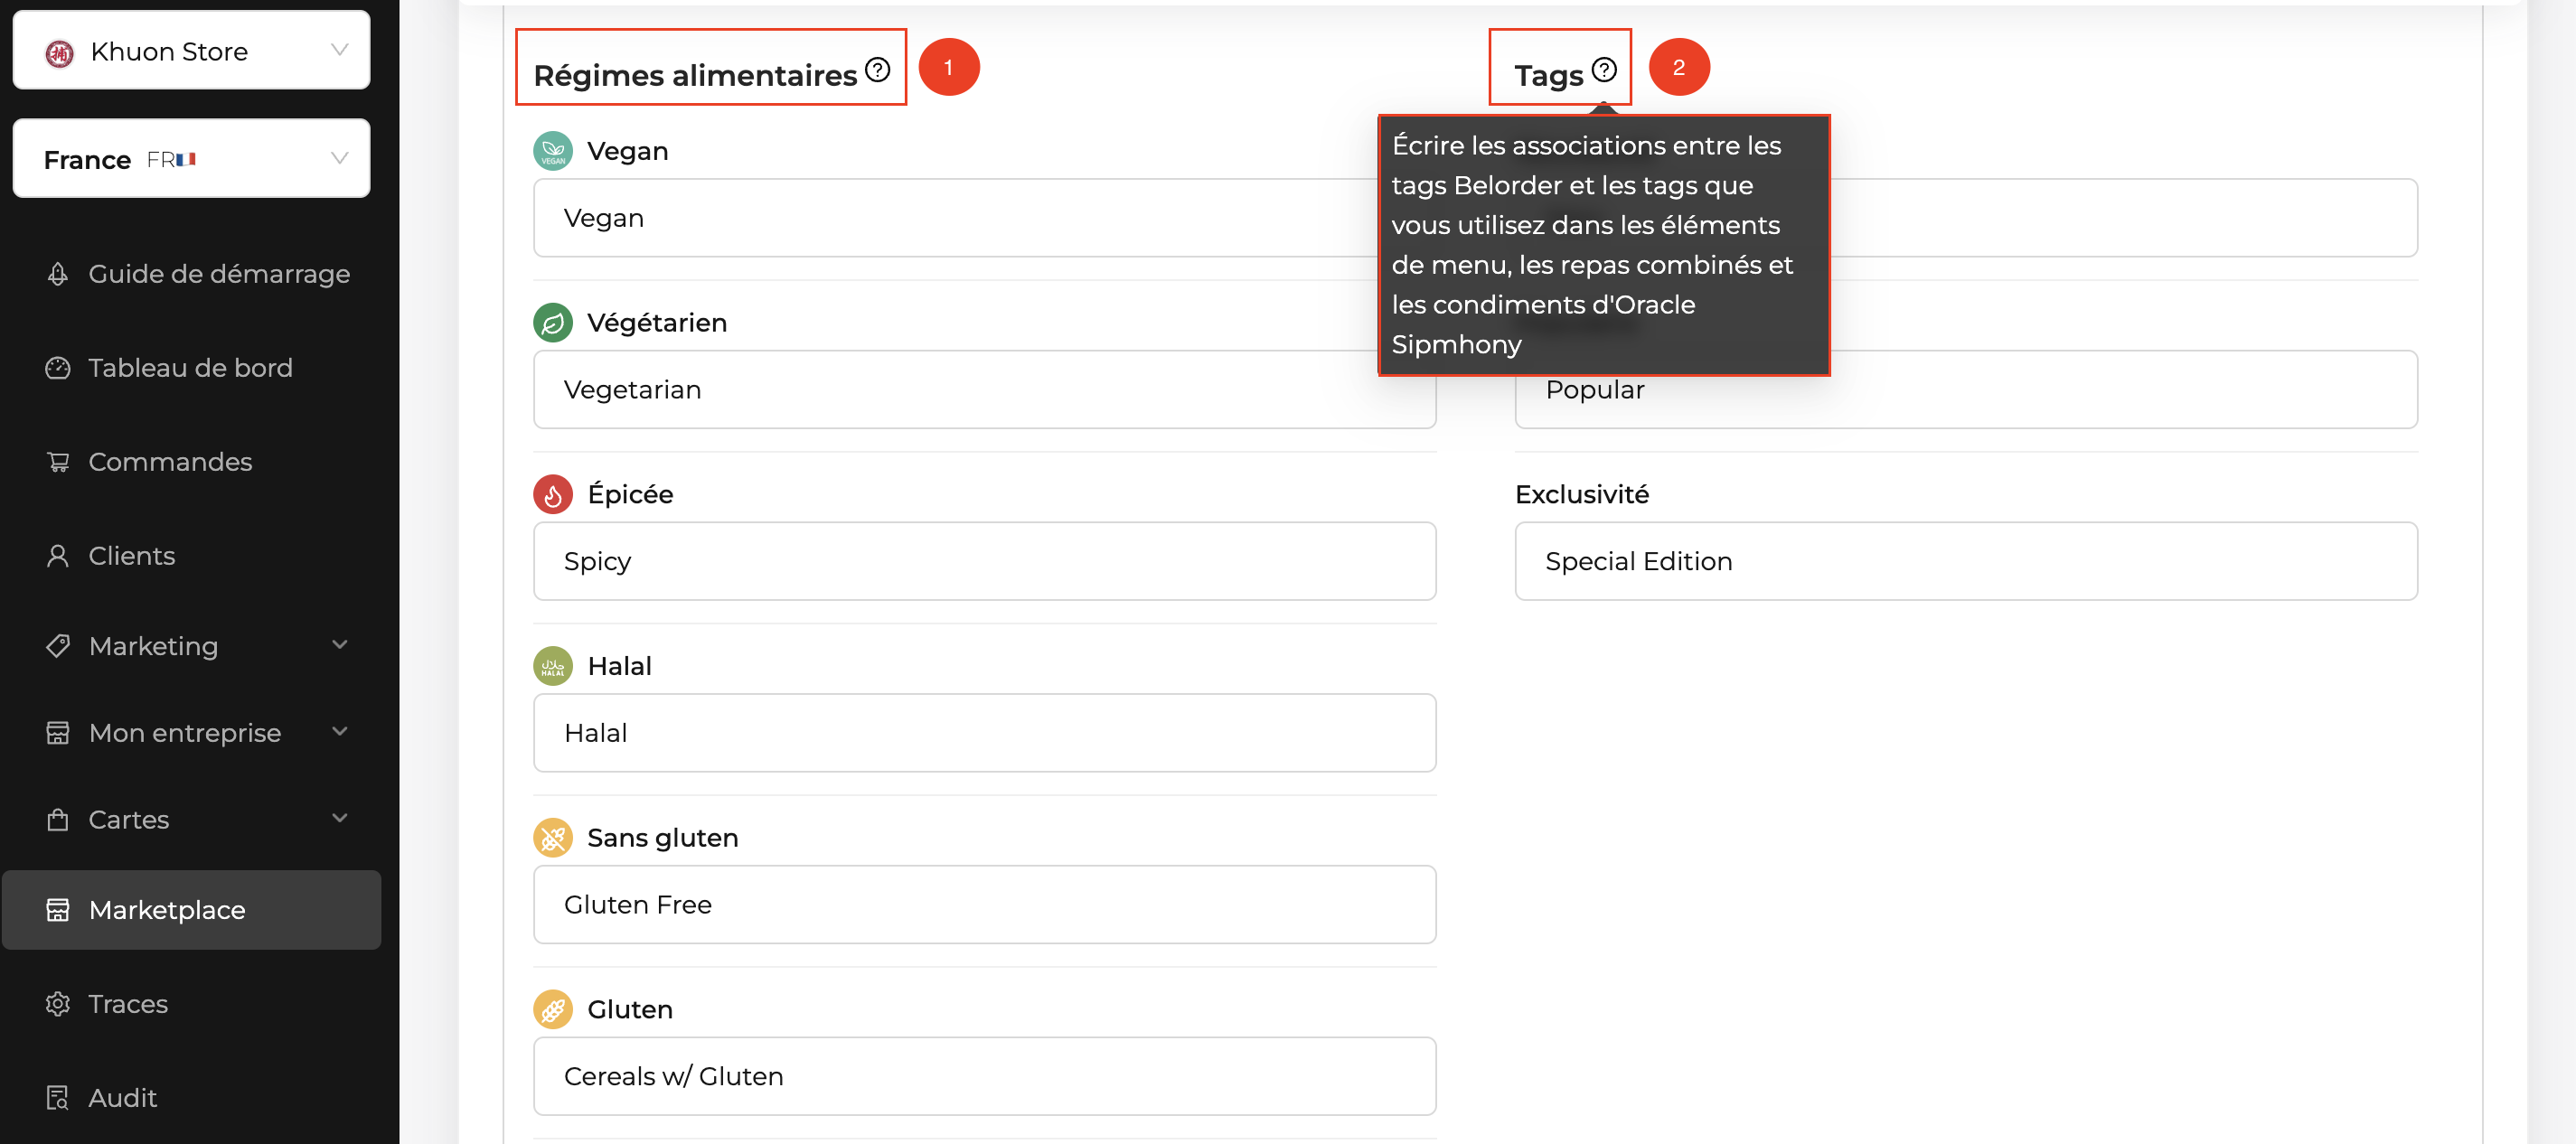Viewport: 2576px width, 1144px height.
Task: Go to Tableau de bord
Action: point(191,368)
